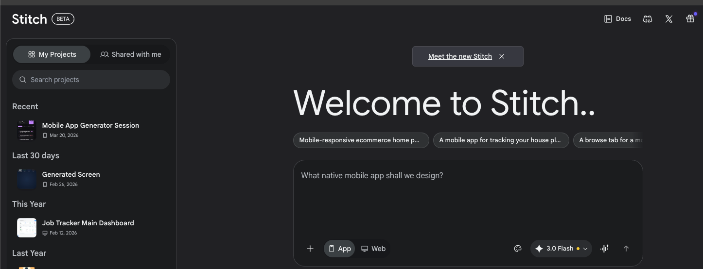Switch to the My Projects tab

pos(52,54)
